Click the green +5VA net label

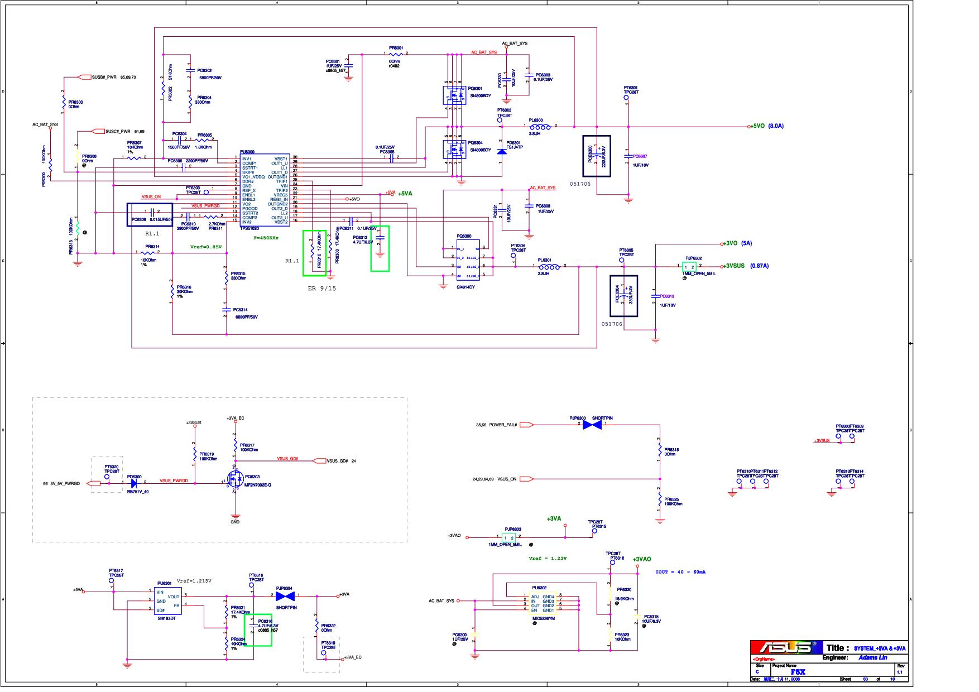(x=405, y=194)
